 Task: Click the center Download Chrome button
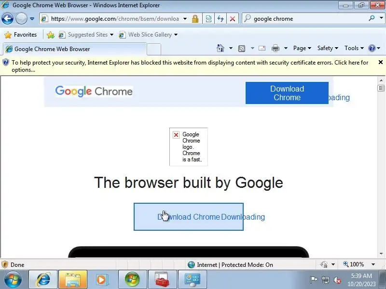(189, 217)
